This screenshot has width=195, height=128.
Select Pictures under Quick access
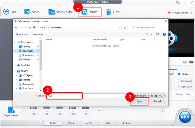[26, 59]
